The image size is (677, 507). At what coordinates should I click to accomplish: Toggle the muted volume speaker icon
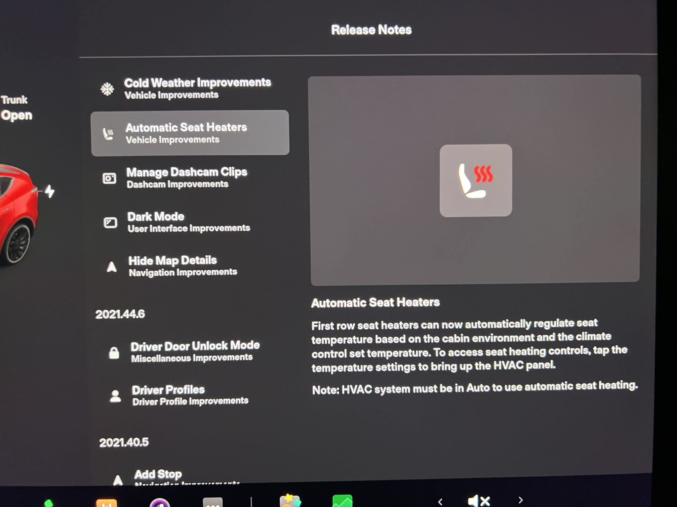coord(479,500)
